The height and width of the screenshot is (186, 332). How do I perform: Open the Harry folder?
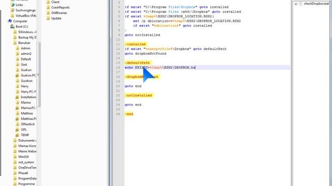[x=24, y=86]
